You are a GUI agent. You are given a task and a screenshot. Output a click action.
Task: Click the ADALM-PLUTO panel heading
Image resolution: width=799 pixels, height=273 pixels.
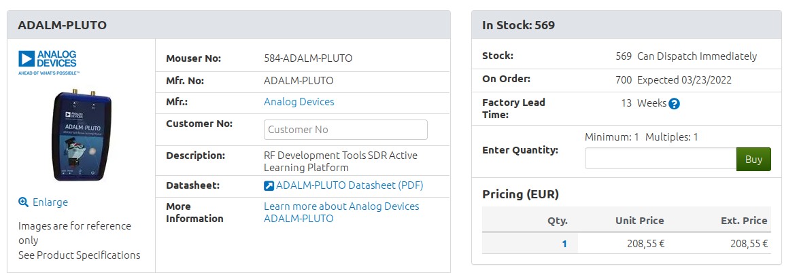click(x=62, y=25)
